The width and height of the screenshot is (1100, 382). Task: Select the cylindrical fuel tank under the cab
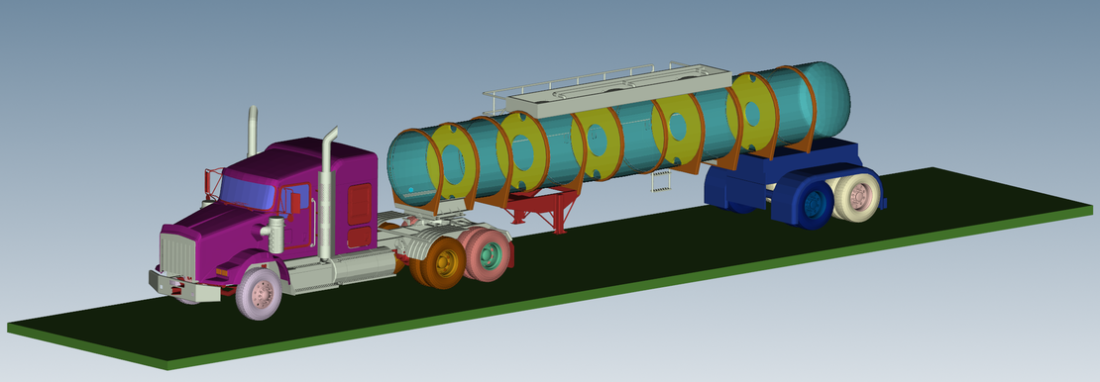[x=364, y=265]
